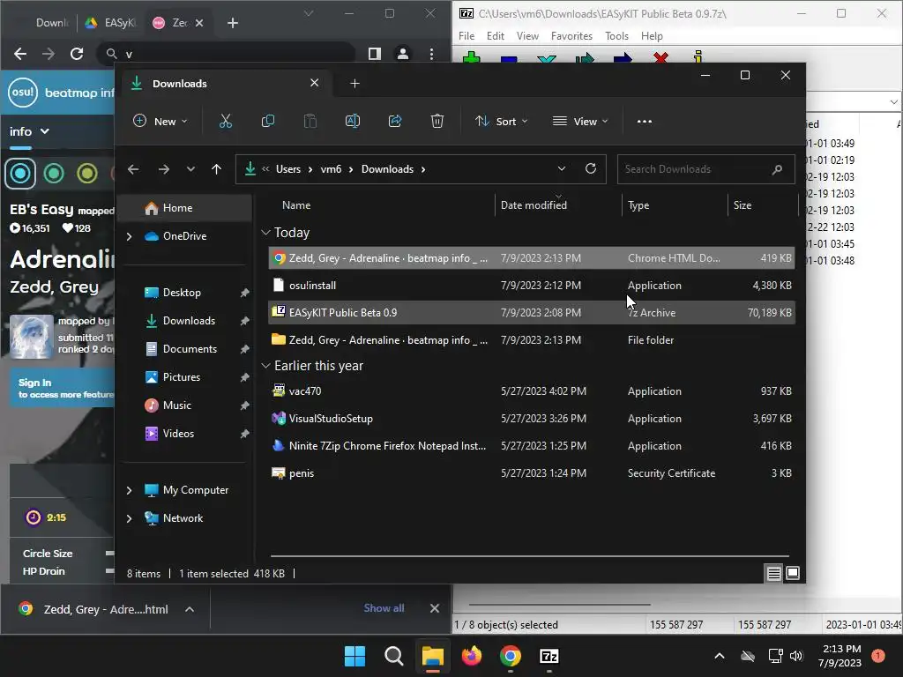Switch to details view layout icon in status bar

(773, 573)
